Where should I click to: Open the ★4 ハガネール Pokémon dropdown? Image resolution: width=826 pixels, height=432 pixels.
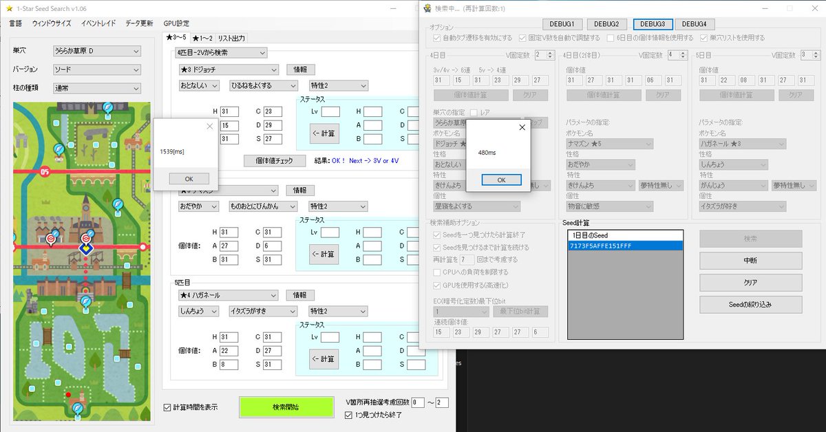click(229, 295)
